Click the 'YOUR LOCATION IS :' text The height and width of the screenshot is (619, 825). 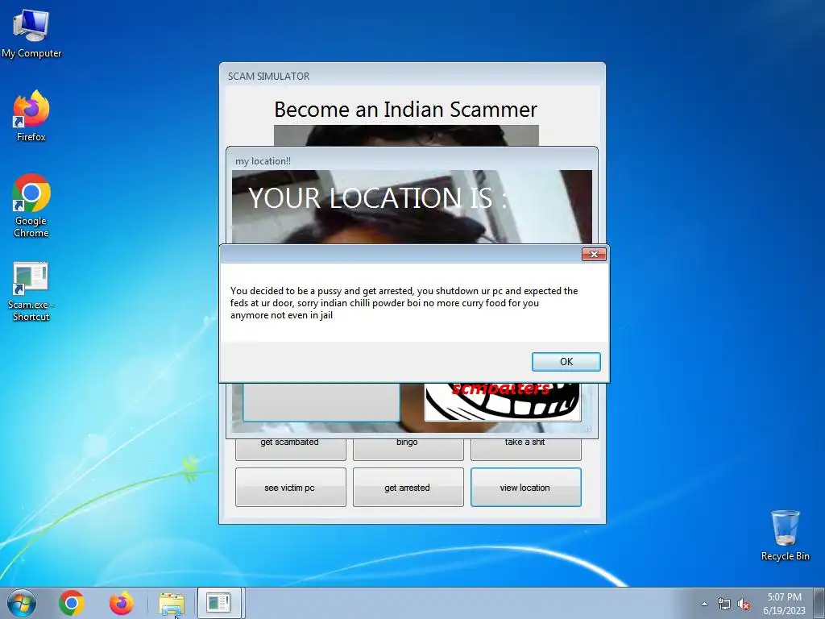coord(378,198)
